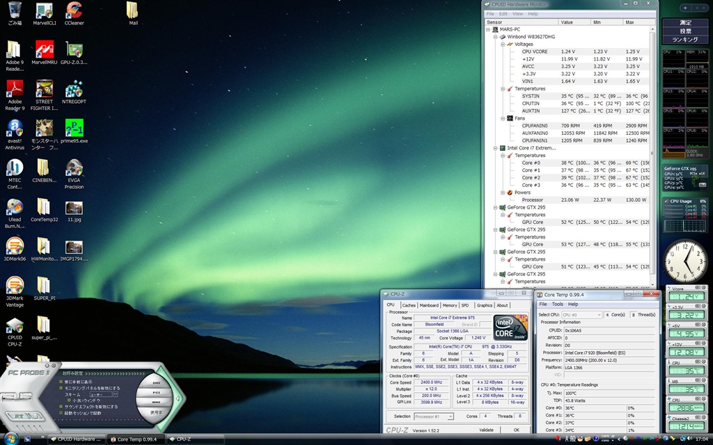Open the Street Fighter desktop icon
Image resolution: width=713 pixels, height=445 pixels.
tap(44, 89)
